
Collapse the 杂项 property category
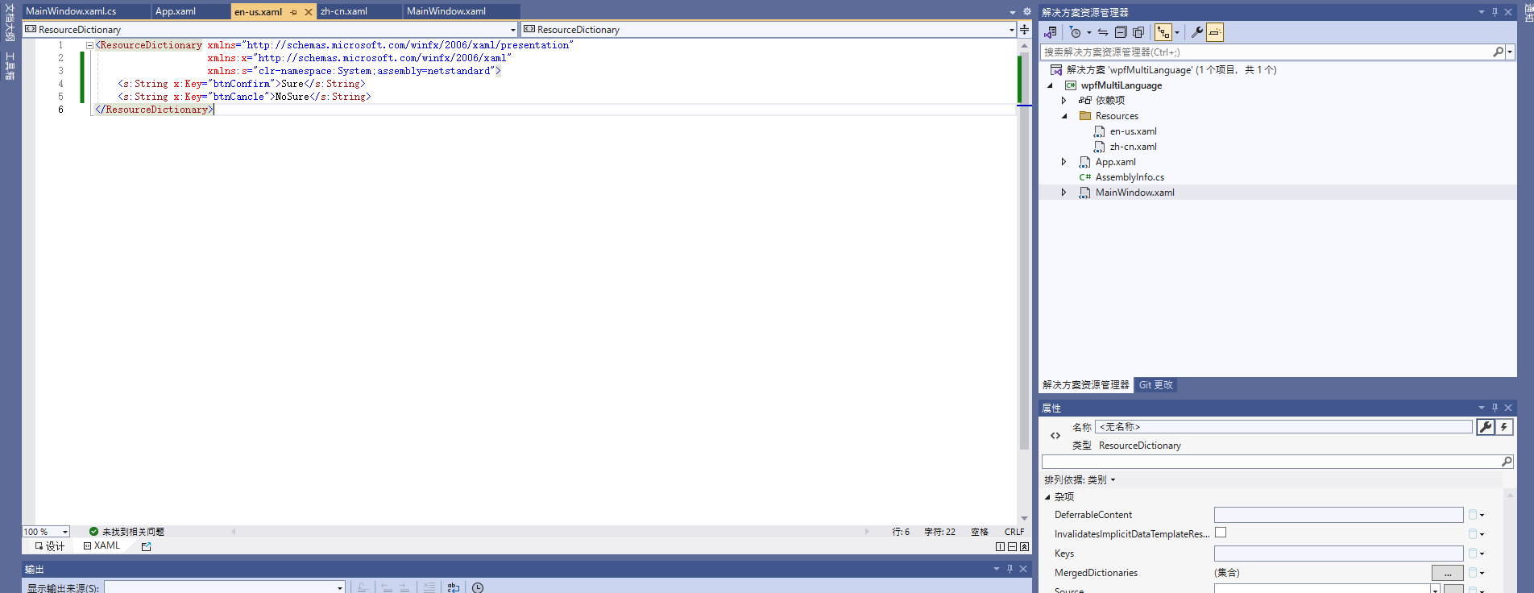point(1047,497)
